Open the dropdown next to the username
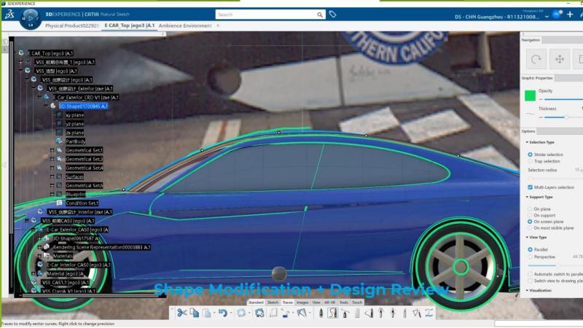This screenshot has width=583, height=328. (x=547, y=17)
